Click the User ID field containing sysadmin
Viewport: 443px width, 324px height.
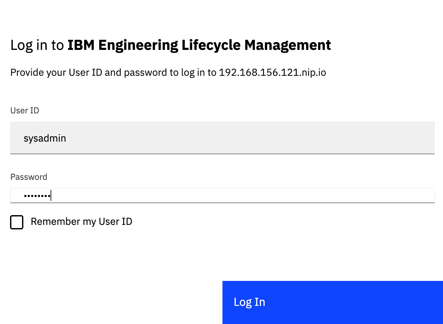click(x=222, y=138)
